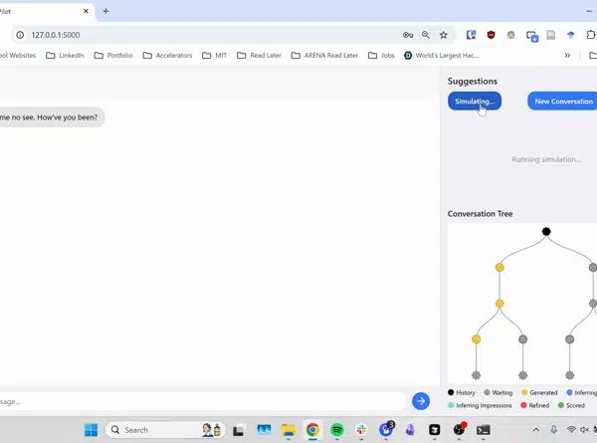Click the Conversation Tree heading
This screenshot has width=597, height=443.
480,214
